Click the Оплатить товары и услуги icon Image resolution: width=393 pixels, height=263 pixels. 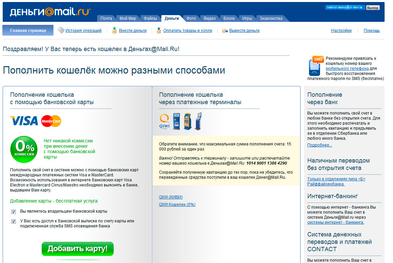point(159,30)
